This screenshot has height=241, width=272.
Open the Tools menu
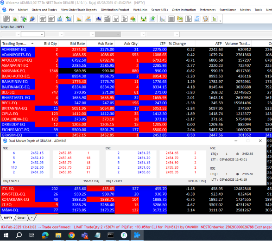click(258, 10)
